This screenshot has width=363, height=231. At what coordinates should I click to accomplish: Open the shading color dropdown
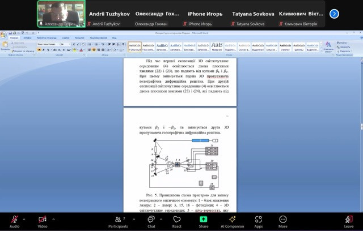coord(117,50)
